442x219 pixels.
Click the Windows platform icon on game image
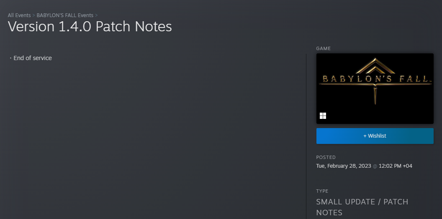[x=323, y=116]
